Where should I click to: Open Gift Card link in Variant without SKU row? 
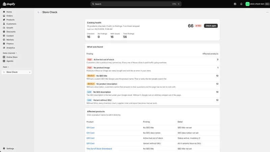[x=90, y=143]
